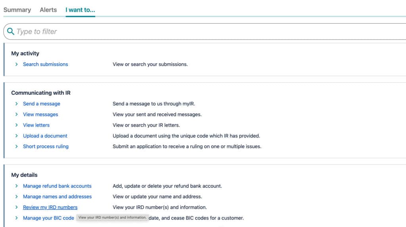The image size is (406, 227).
Task: Open the Alerts tab
Action: [48, 10]
